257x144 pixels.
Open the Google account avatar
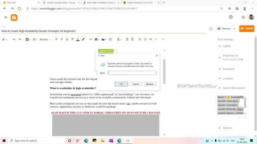point(251,17)
